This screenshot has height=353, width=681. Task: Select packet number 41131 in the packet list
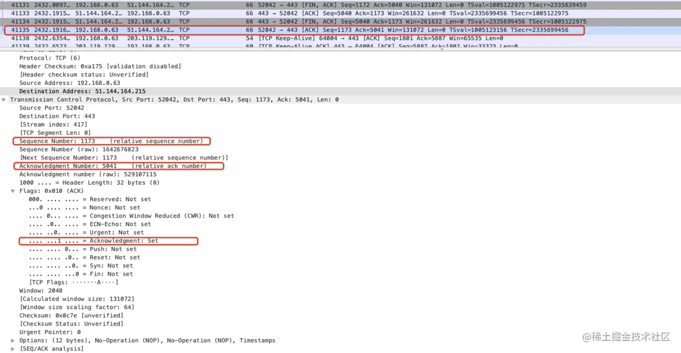point(340,5)
